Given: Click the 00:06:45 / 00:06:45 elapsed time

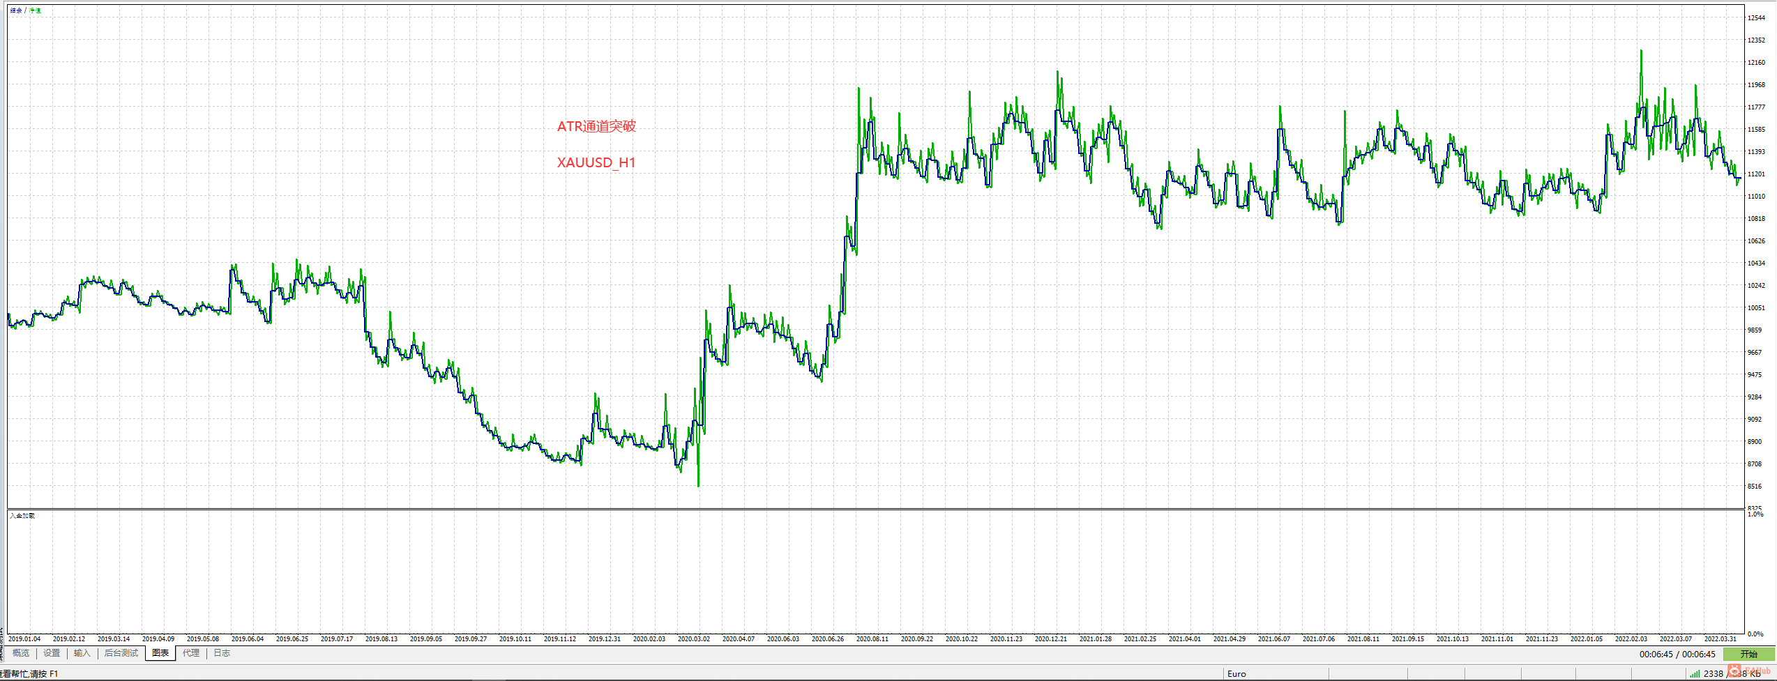Looking at the screenshot, I should 1677,654.
